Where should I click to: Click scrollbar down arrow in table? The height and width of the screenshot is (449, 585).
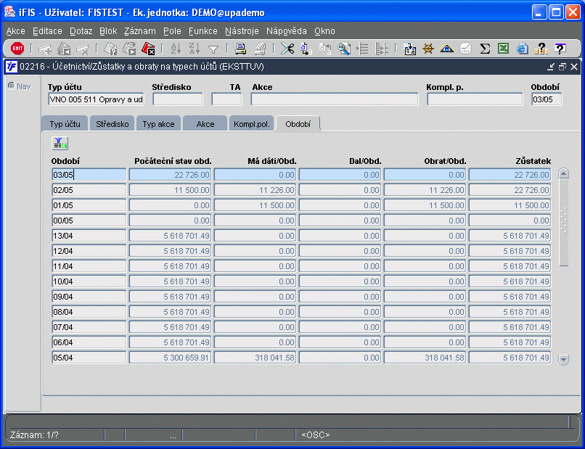[564, 359]
